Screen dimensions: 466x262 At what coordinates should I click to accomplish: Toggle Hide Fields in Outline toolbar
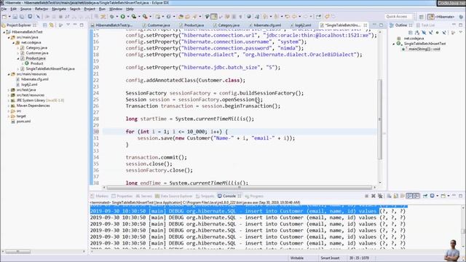424,32
